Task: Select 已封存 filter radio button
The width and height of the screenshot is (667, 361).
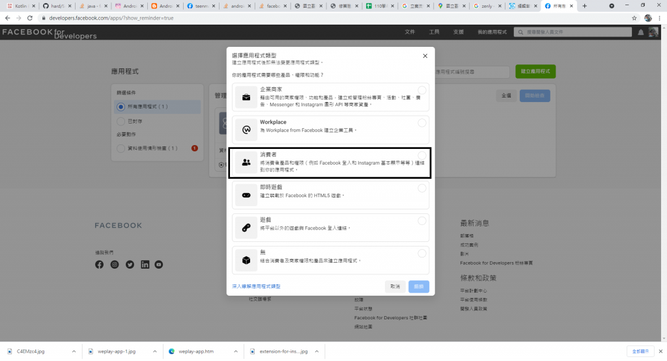Action: (121, 122)
